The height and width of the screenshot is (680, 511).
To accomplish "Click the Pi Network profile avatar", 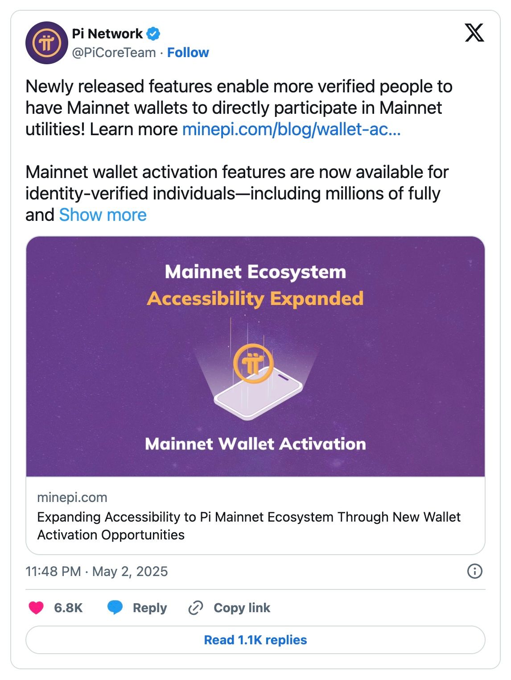I will tap(46, 43).
